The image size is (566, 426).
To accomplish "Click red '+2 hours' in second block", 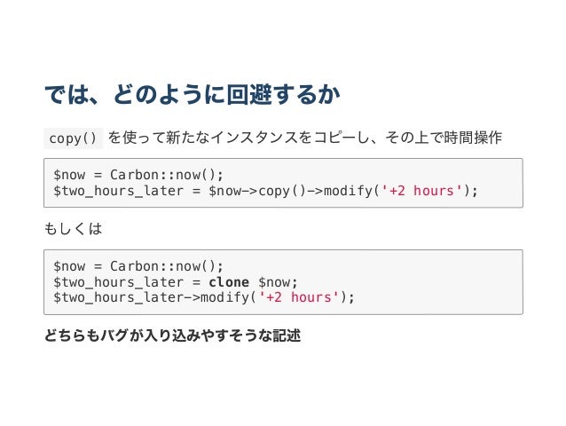I will (x=299, y=297).
